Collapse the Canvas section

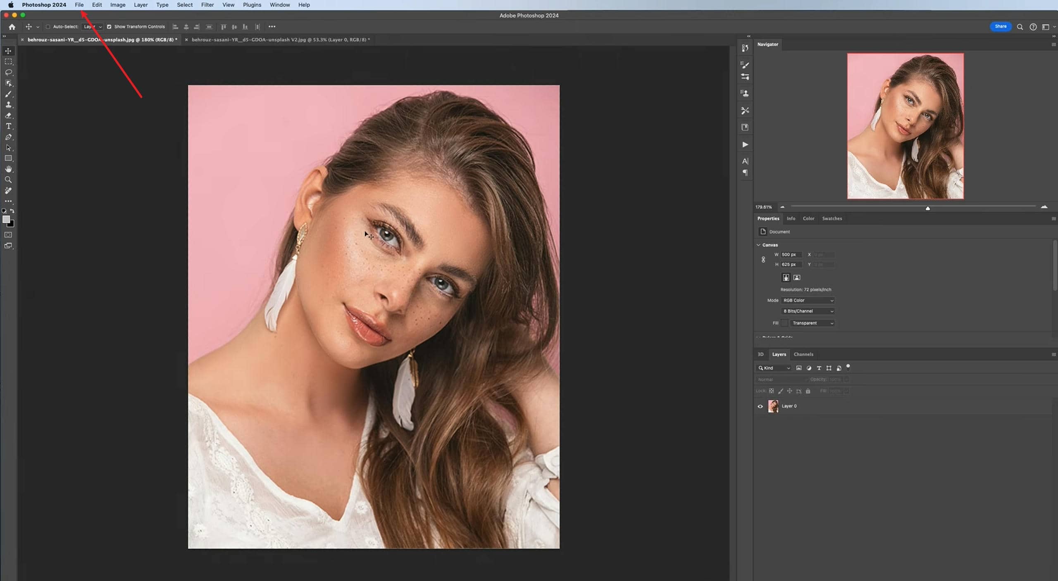758,245
